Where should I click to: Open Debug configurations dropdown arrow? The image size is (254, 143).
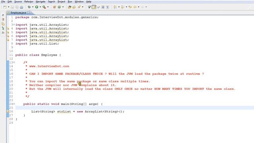[x=33, y=7]
